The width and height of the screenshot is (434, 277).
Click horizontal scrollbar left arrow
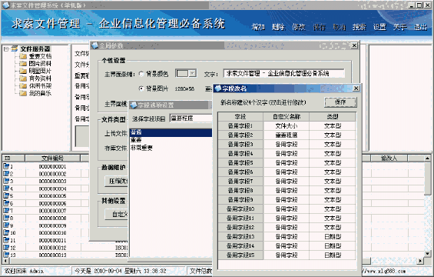click(x=5, y=261)
